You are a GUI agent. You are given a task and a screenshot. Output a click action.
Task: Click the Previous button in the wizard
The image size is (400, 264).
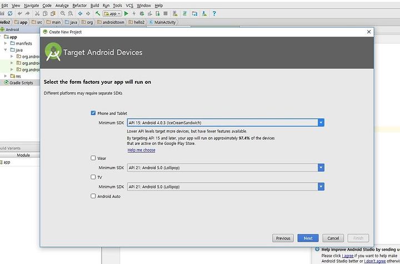[283, 238]
